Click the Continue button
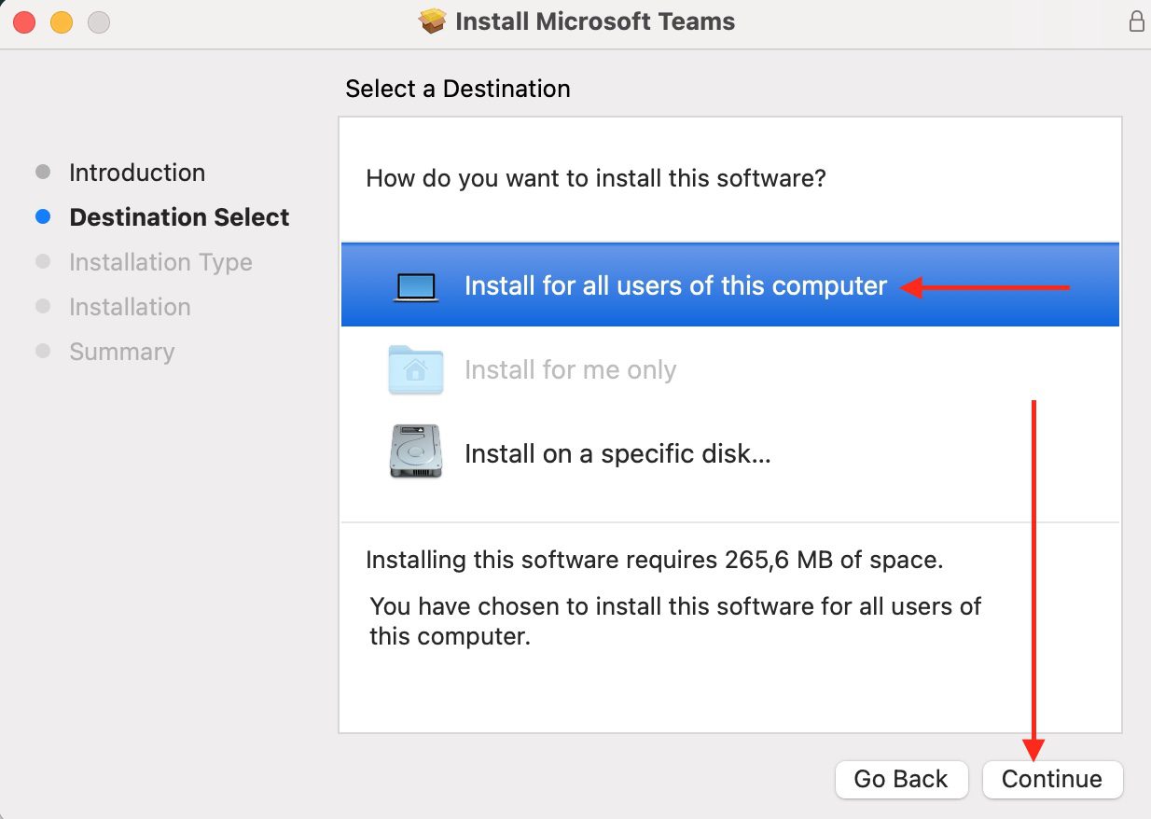 [x=1052, y=779]
